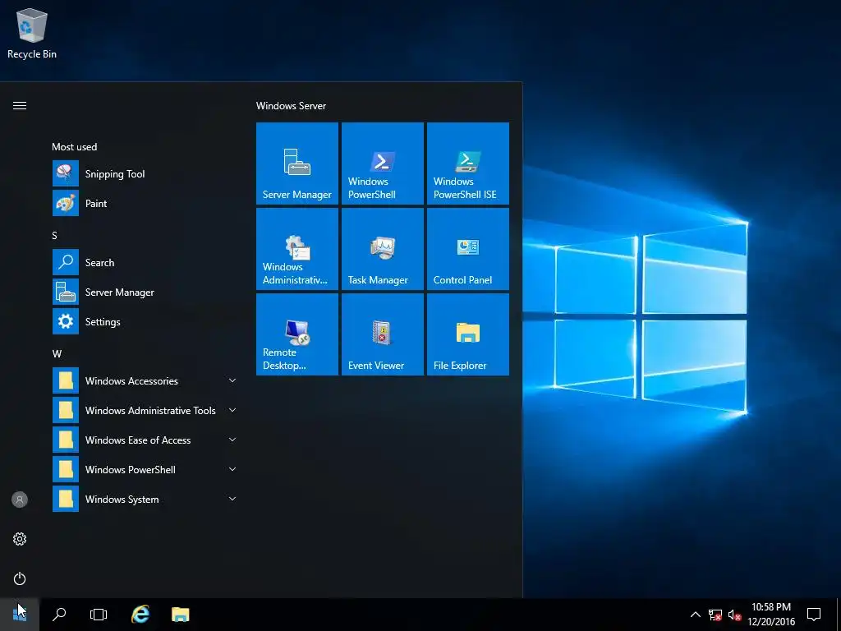Launch the Windows PowerShell tile

383,164
